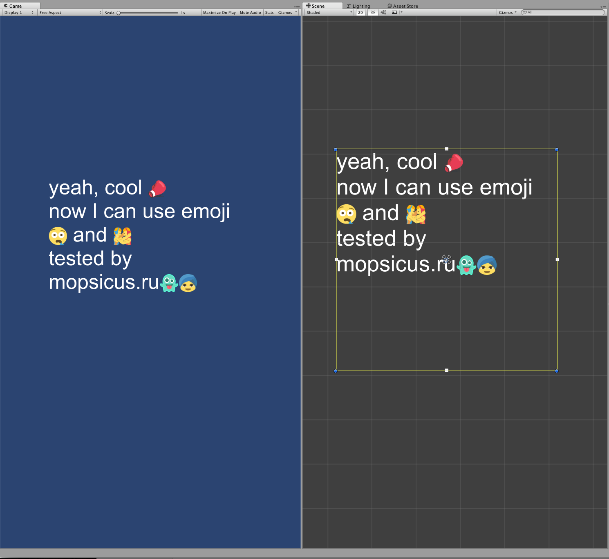Toggle Maximize On Play

click(219, 13)
